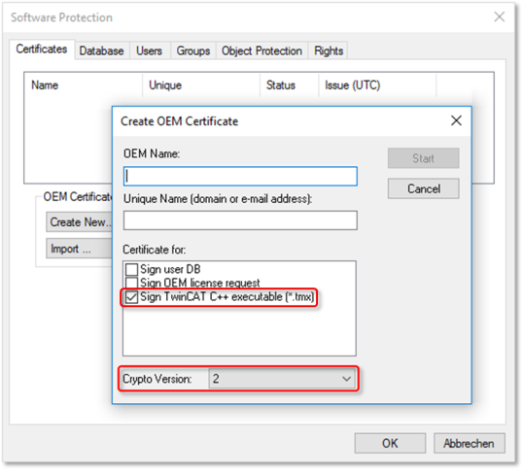Click the Unique column header
523x472 pixels.
coord(201,85)
